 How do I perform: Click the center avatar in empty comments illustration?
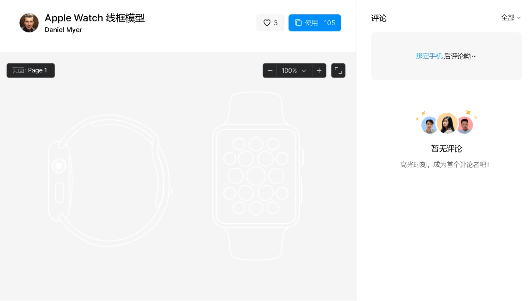pos(447,123)
